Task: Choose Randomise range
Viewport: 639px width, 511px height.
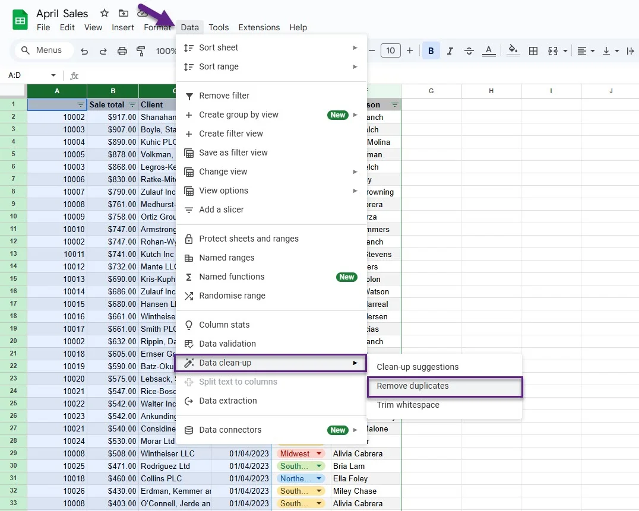Action: pyautogui.click(x=271, y=296)
